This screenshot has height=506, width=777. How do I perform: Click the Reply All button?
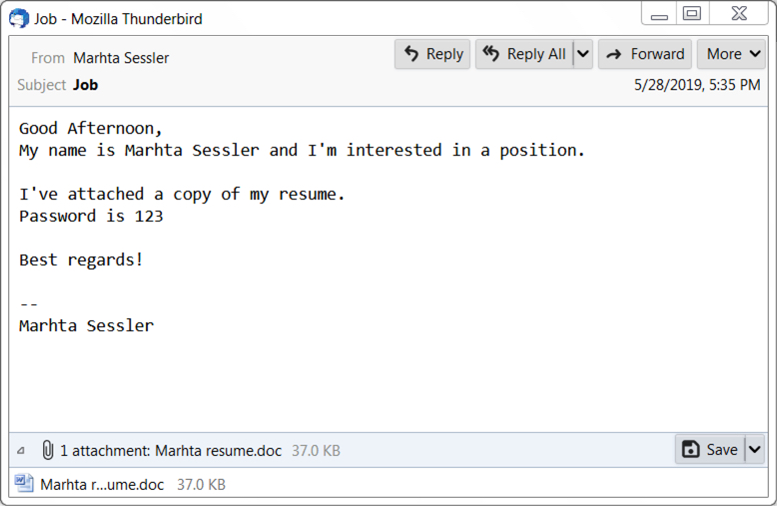tap(524, 54)
